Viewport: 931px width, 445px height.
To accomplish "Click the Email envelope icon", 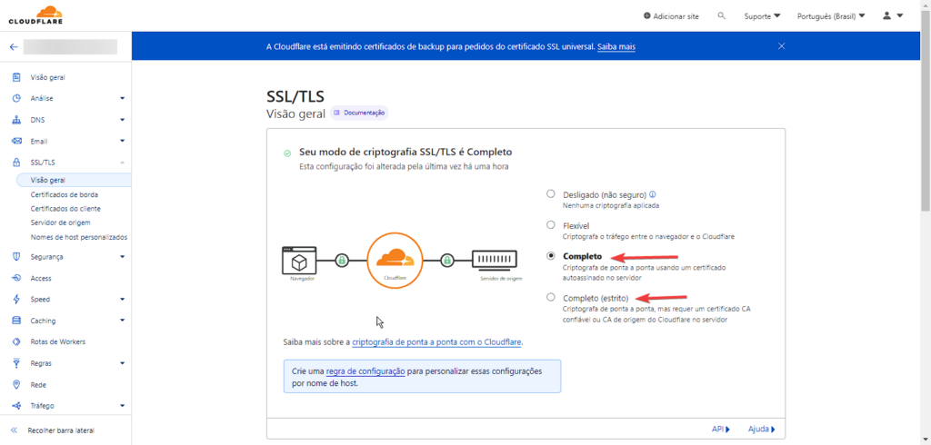I will pyautogui.click(x=16, y=141).
